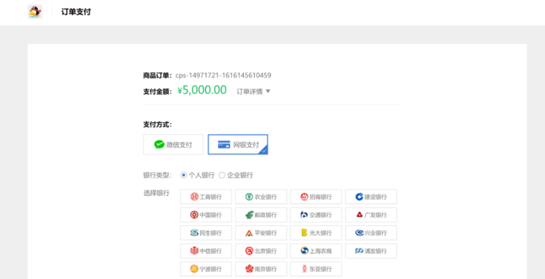Click the QQ penguin logo
The image size is (545, 279).
pyautogui.click(x=35, y=12)
